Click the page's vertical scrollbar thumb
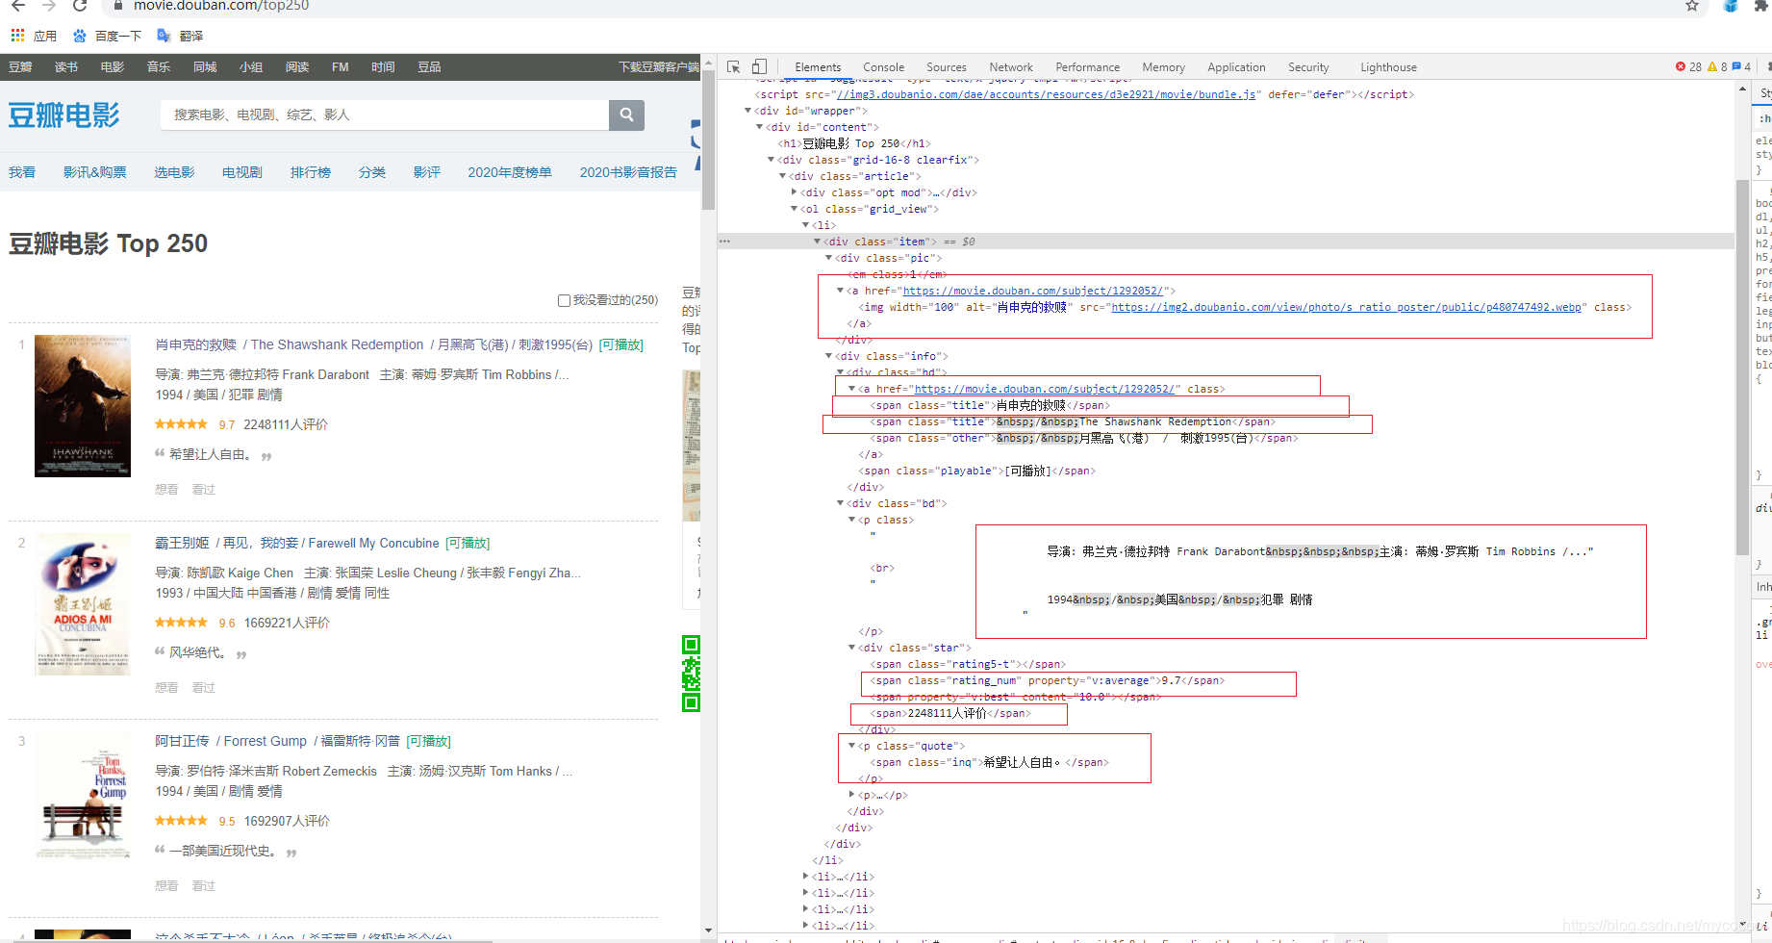This screenshot has width=1772, height=943. pyautogui.click(x=708, y=140)
